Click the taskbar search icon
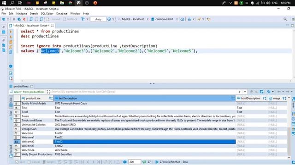295x165 pixels. [x=12, y=3]
